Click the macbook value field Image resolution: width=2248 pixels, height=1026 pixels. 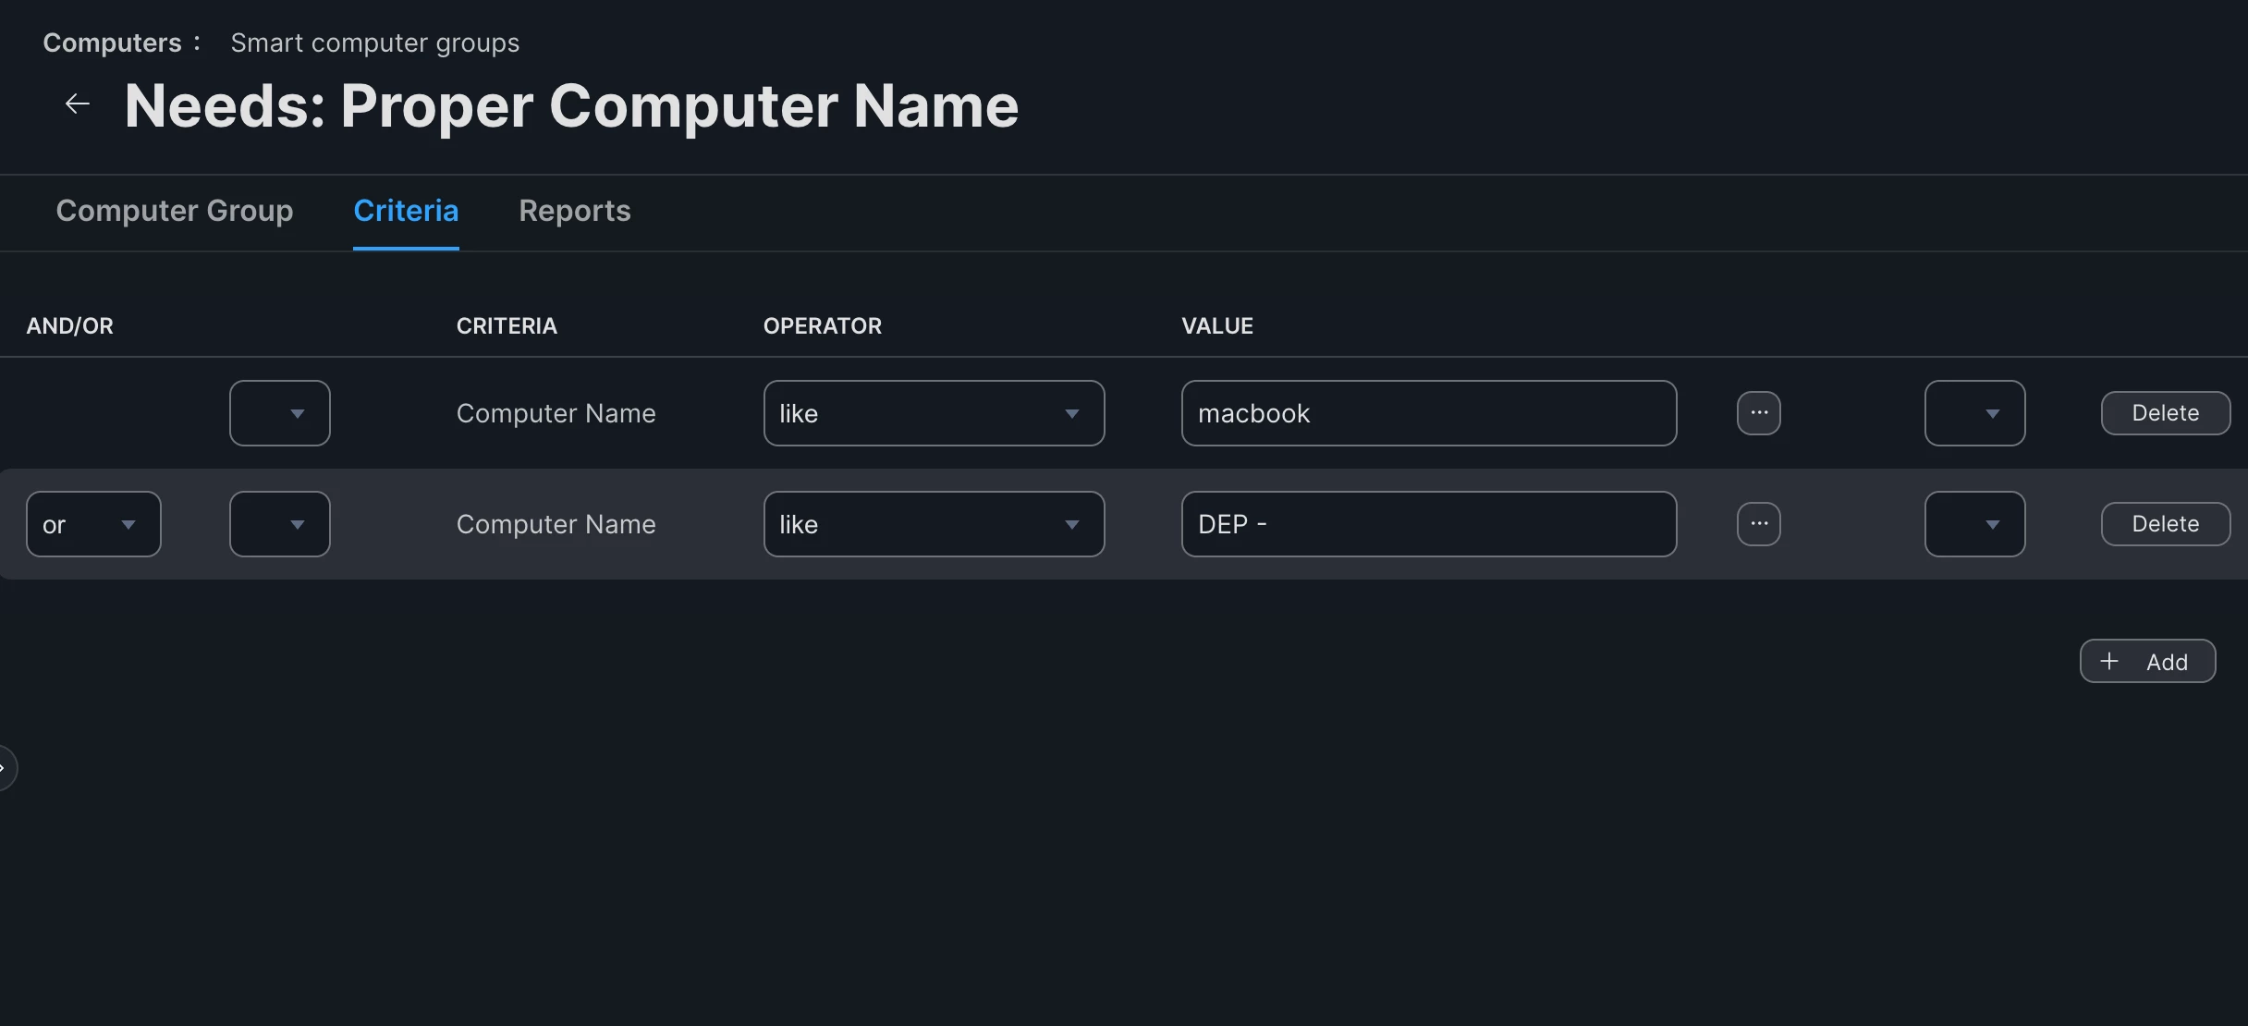pos(1428,413)
